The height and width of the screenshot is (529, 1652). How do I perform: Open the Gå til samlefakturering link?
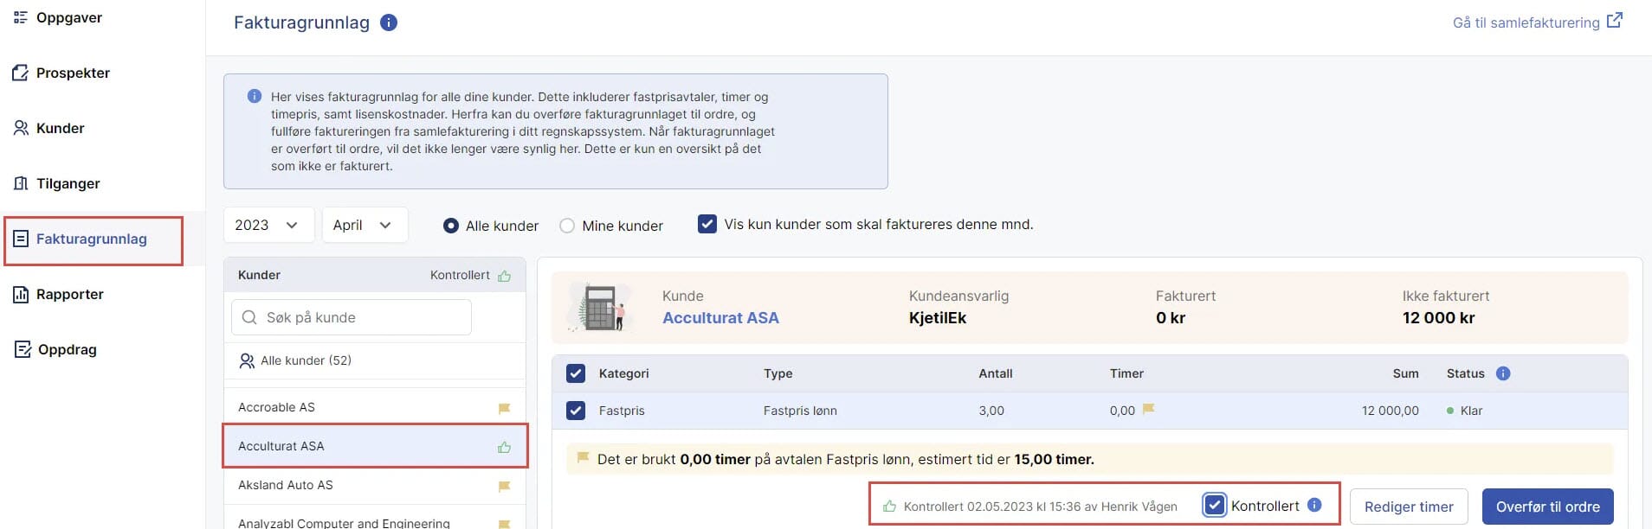[1536, 22]
